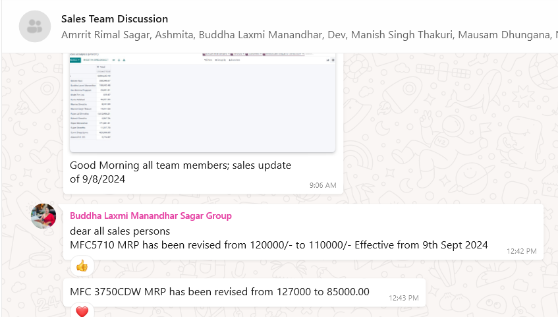Click the MFC5710 MRP revision message

click(279, 245)
